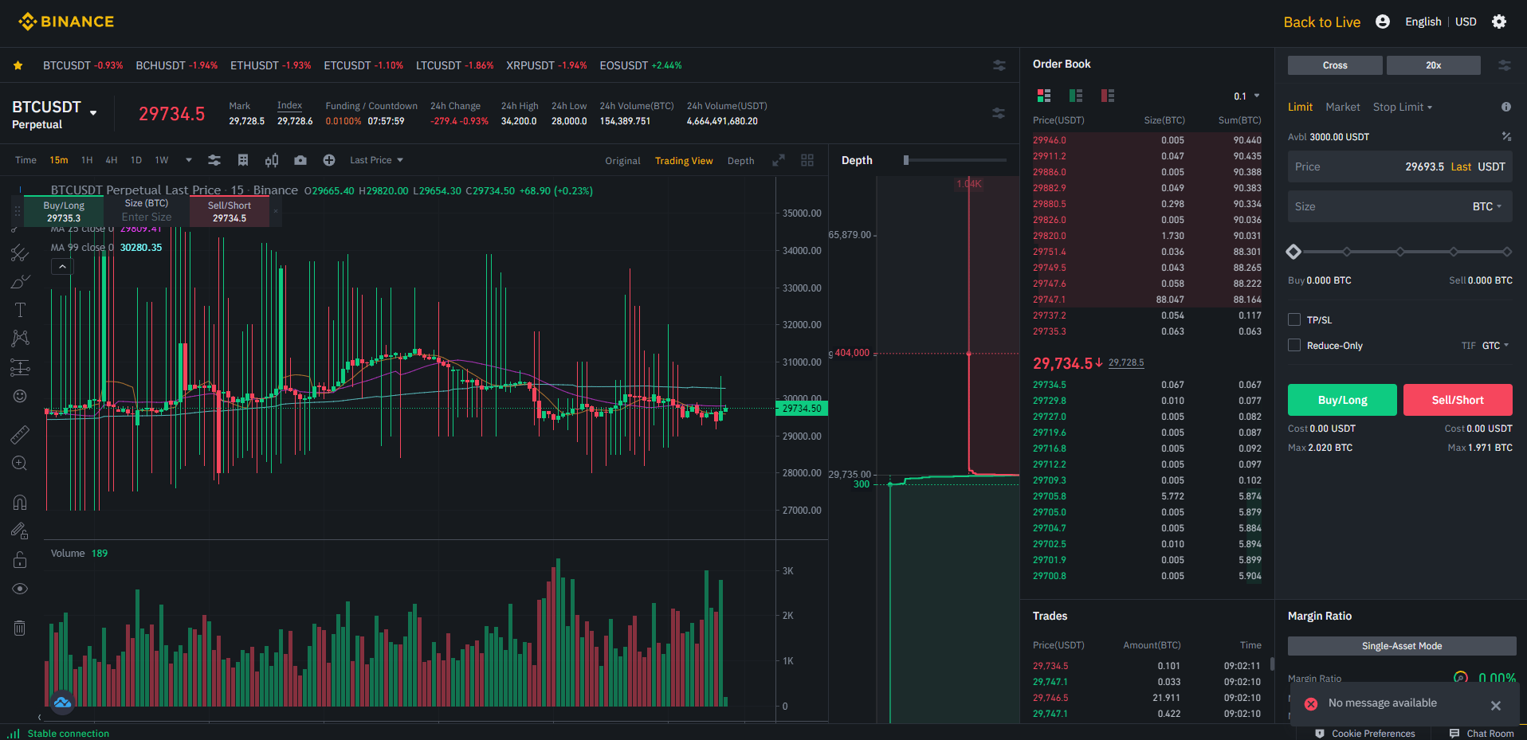Select the Text annotation tool
Image resolution: width=1527 pixels, height=740 pixels.
20,310
